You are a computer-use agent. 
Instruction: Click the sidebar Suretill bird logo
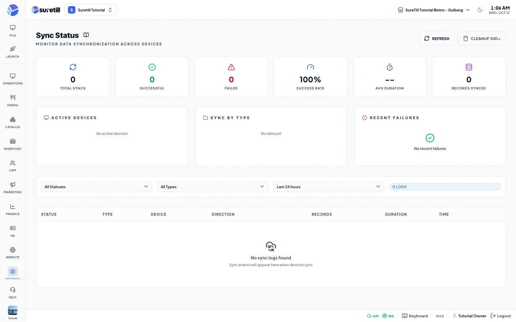[13, 10]
